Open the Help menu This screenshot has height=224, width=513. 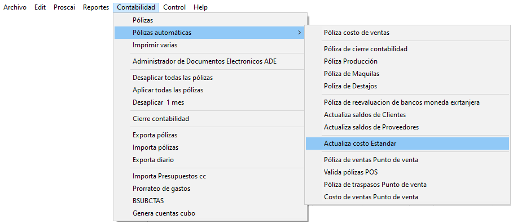coord(200,7)
